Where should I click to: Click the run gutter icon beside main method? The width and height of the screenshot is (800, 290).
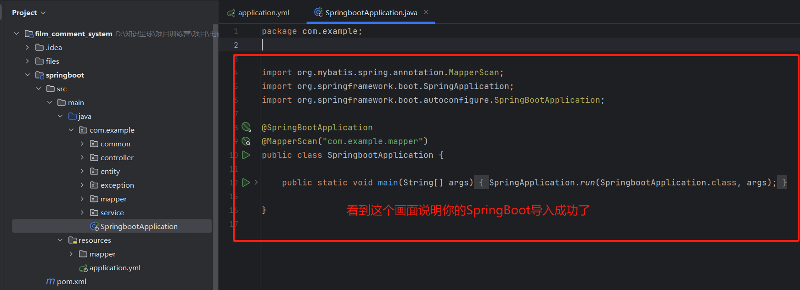[x=246, y=183]
